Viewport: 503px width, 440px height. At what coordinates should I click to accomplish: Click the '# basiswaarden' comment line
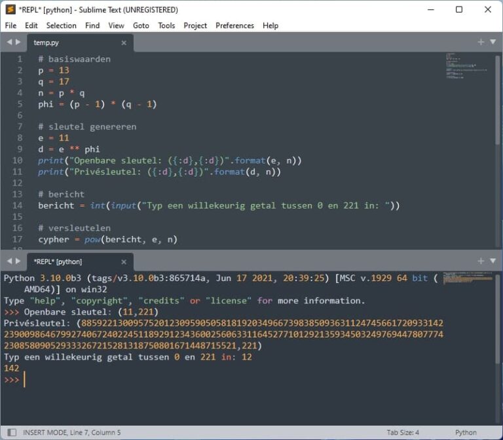coord(75,59)
